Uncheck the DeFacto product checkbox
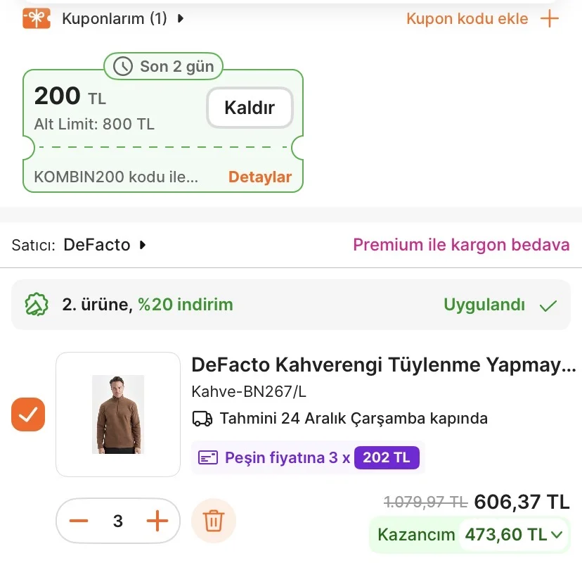The image size is (582, 570). coord(28,414)
